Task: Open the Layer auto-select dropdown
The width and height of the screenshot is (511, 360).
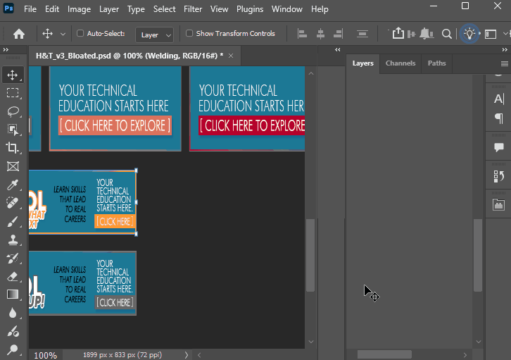Action: click(x=154, y=35)
